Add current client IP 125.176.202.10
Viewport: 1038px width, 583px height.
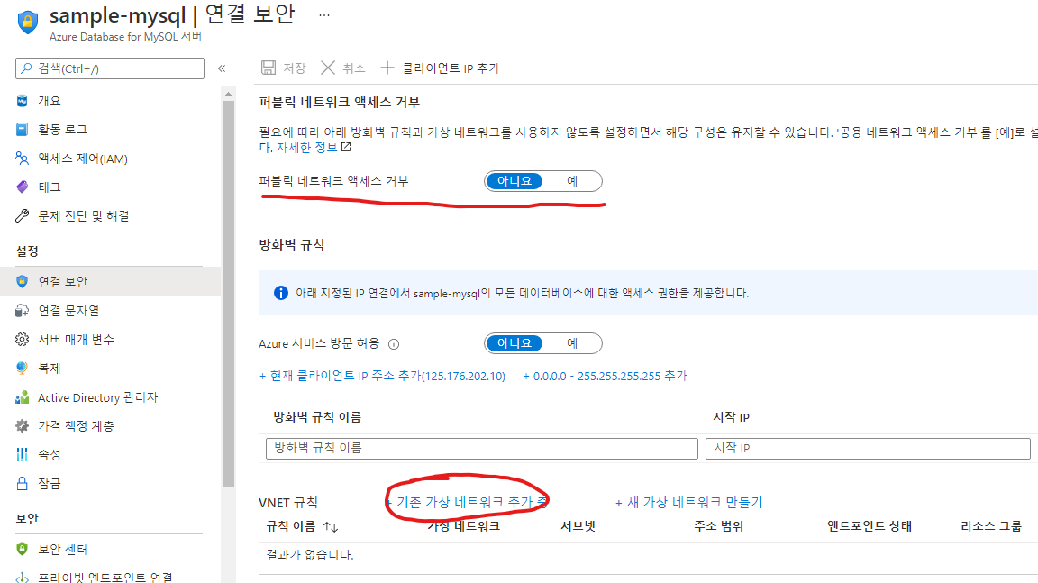382,376
